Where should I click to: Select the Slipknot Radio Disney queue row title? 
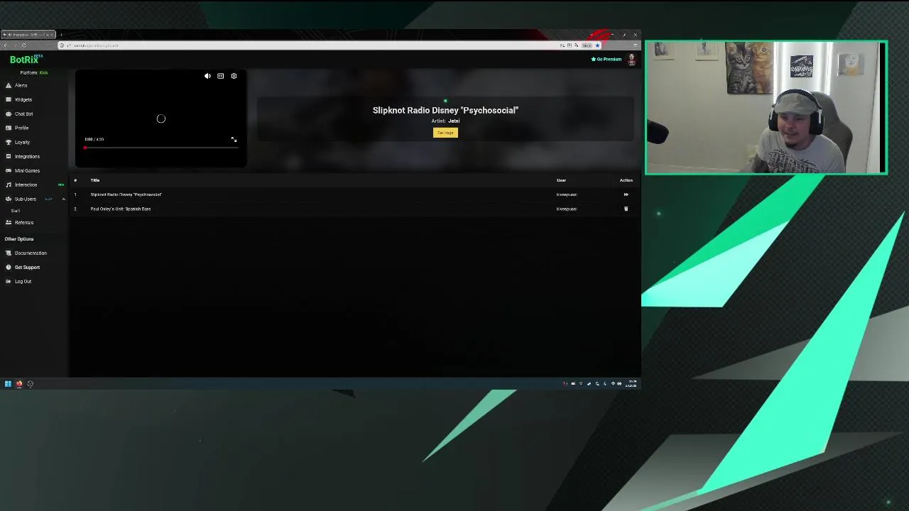(126, 194)
